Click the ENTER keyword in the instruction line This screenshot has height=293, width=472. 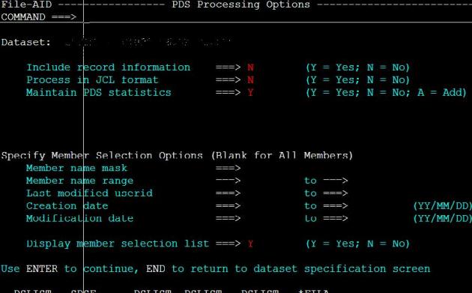click(x=42, y=268)
